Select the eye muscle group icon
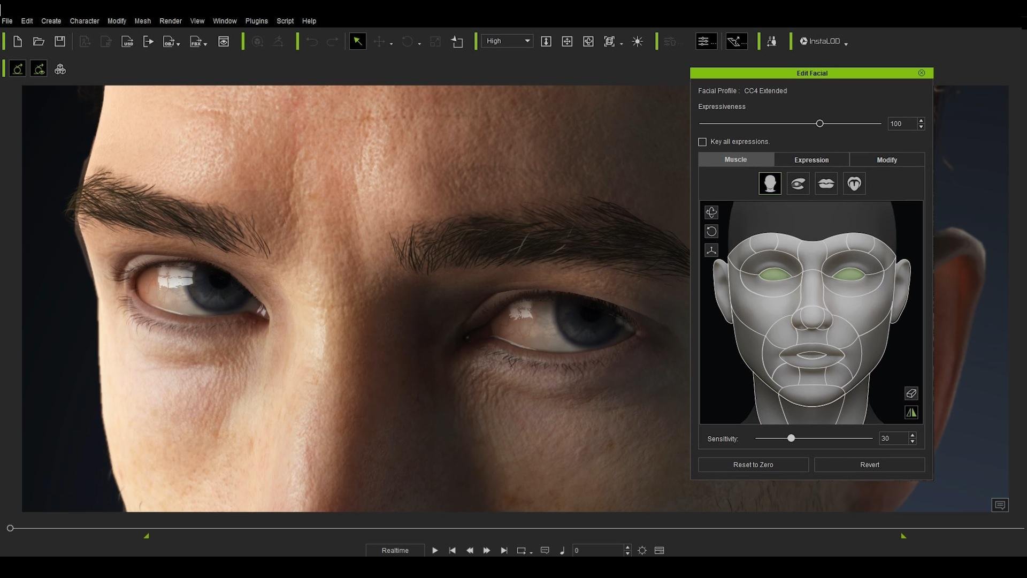 (798, 184)
